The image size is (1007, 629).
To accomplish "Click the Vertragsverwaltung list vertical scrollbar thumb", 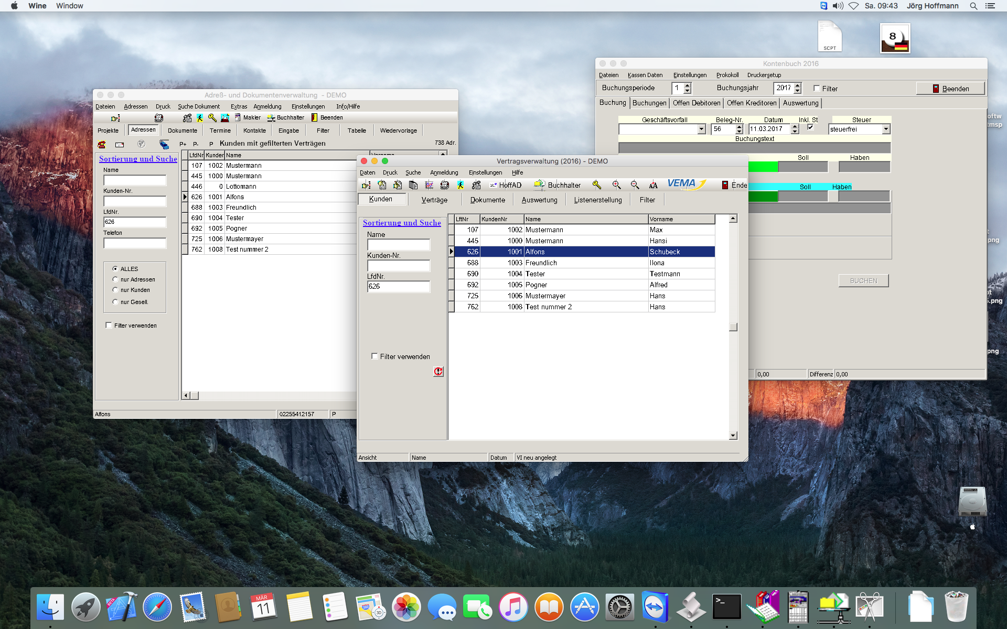I will [x=733, y=327].
